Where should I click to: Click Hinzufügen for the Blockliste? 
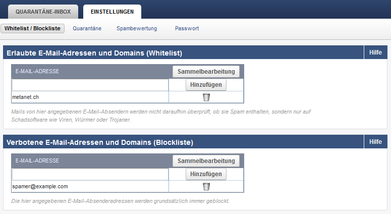(x=206, y=174)
